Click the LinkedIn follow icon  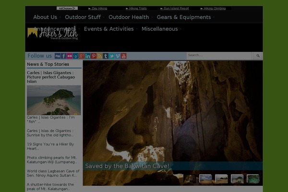87,56
